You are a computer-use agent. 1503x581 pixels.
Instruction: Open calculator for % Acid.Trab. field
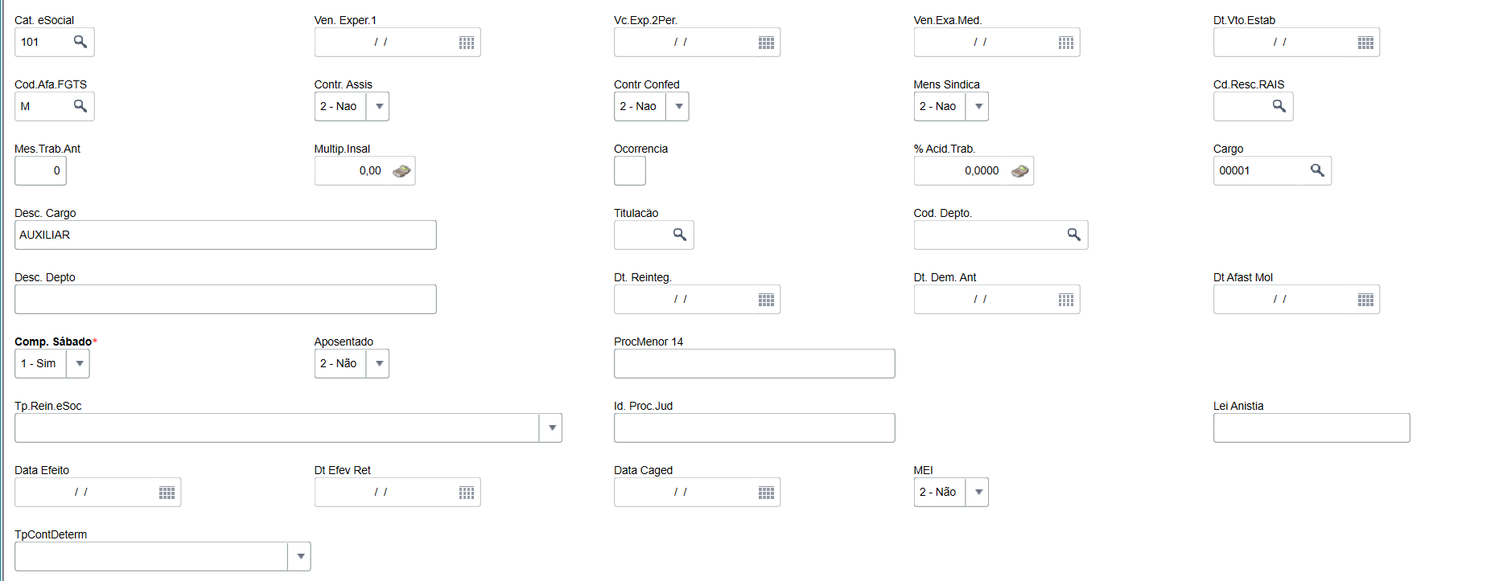[1020, 171]
